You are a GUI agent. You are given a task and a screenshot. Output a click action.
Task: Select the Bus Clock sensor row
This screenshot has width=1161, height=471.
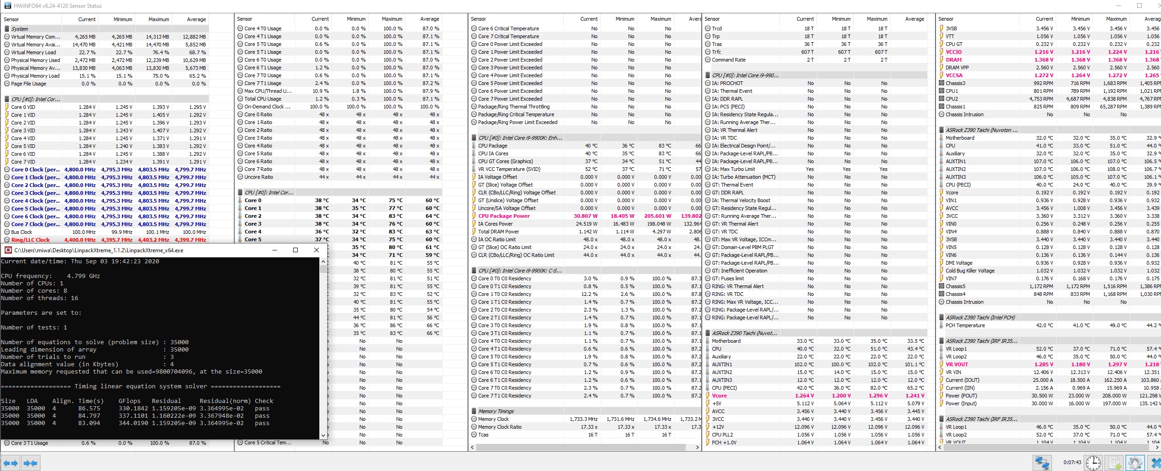click(105, 232)
